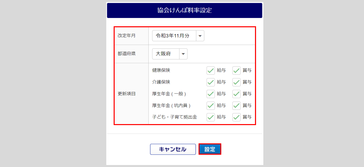Image resolution: width=364 pixels, height=167 pixels.
Task: Click the 協会けんぽ料率設定 title bar
Action: click(185, 10)
